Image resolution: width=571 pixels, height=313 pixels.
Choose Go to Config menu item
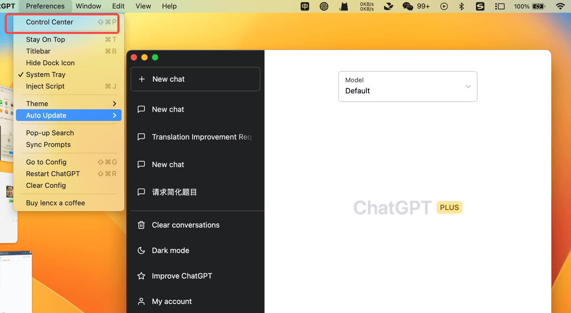click(x=69, y=162)
